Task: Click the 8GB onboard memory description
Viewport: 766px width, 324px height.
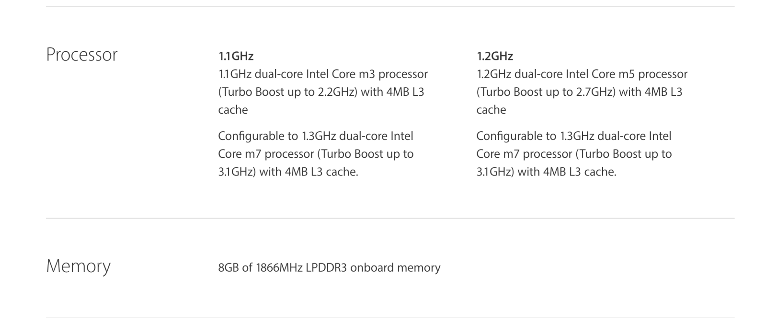Action: [x=329, y=267]
